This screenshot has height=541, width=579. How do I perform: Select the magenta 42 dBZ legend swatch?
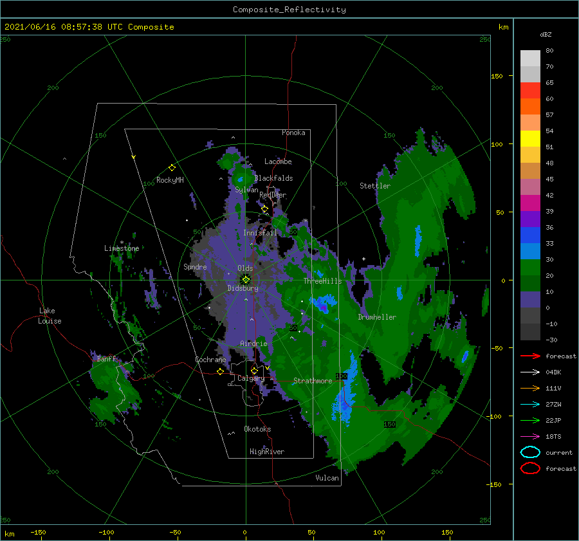point(530,203)
